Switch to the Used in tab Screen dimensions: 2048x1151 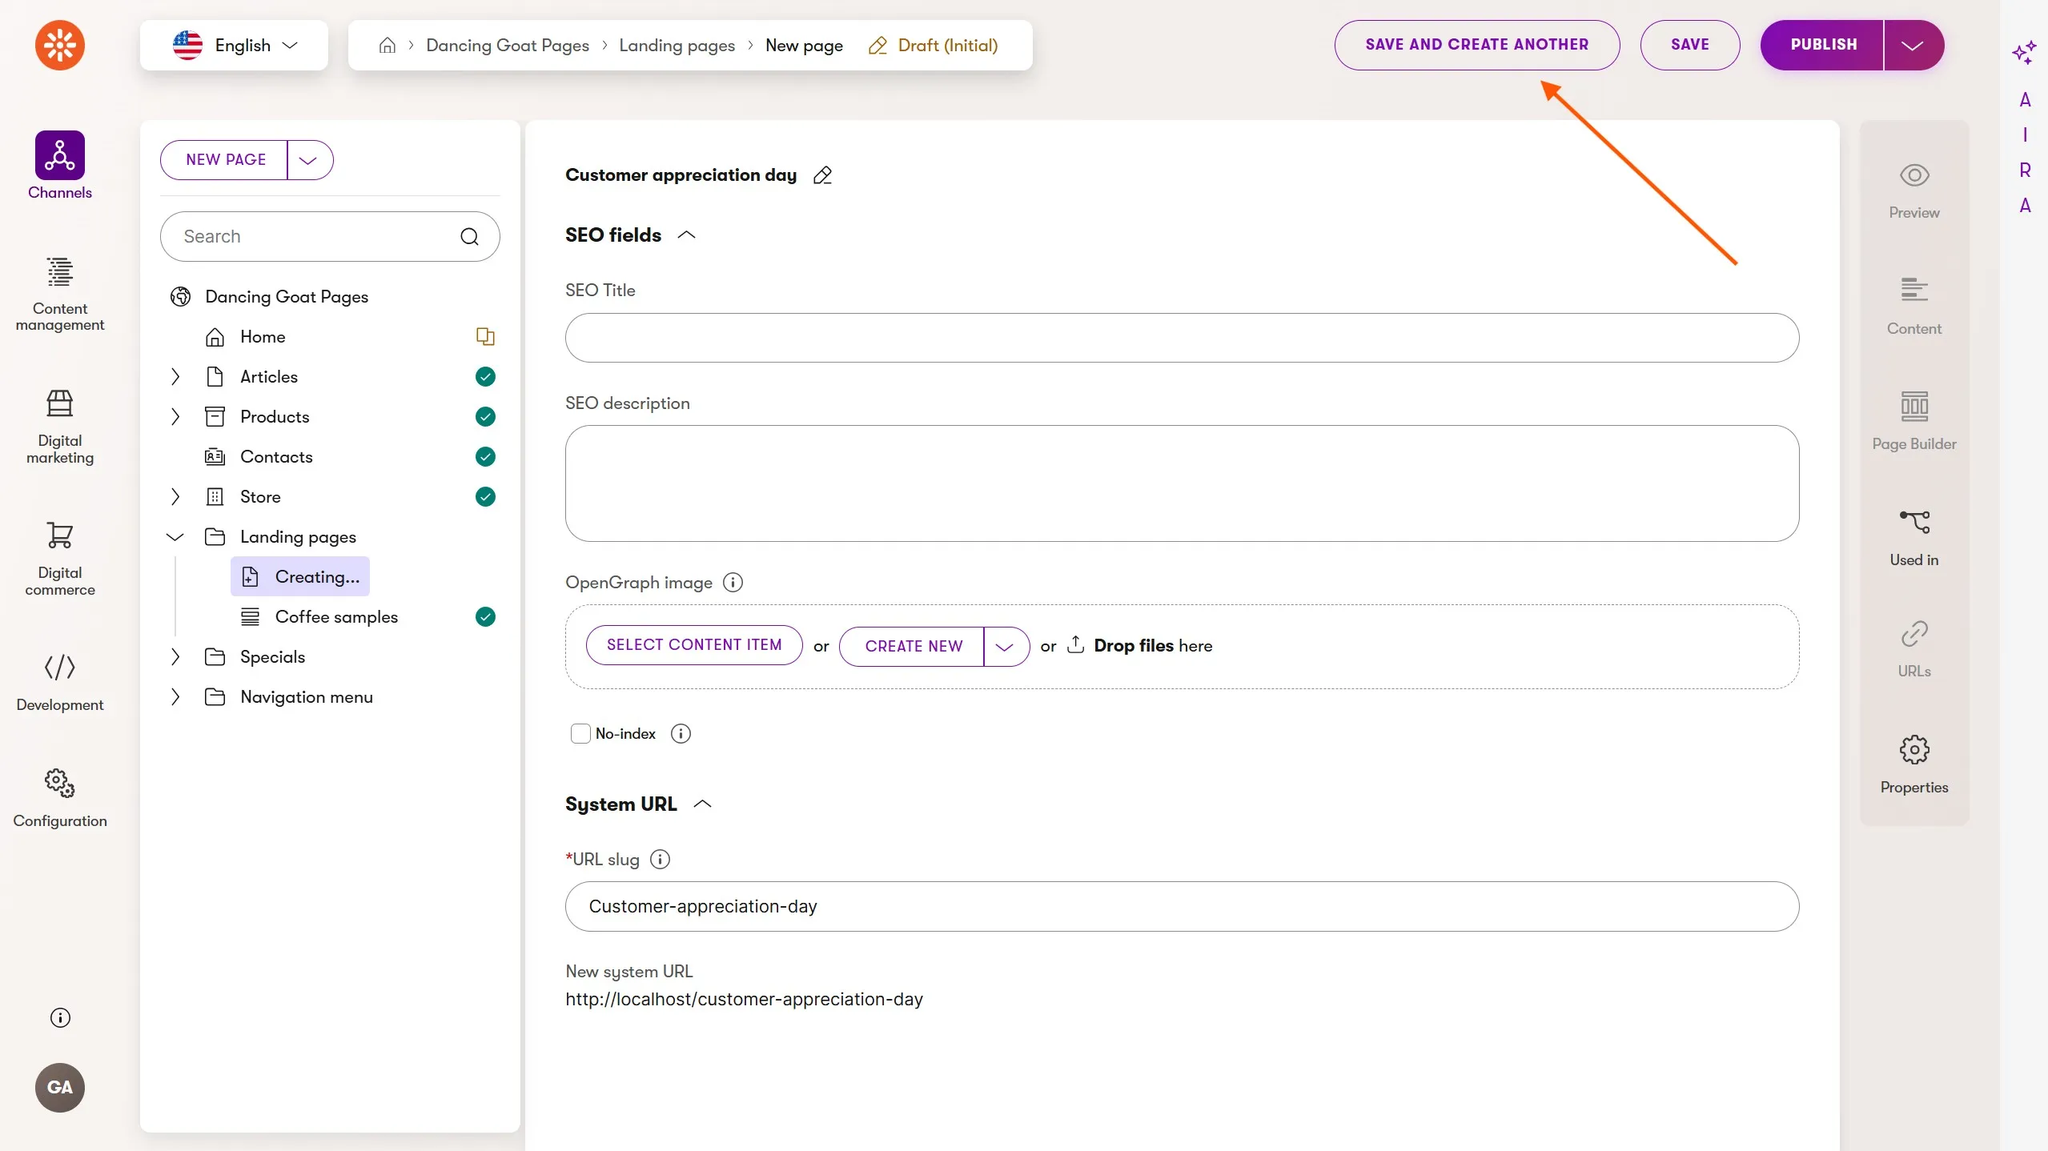1914,538
